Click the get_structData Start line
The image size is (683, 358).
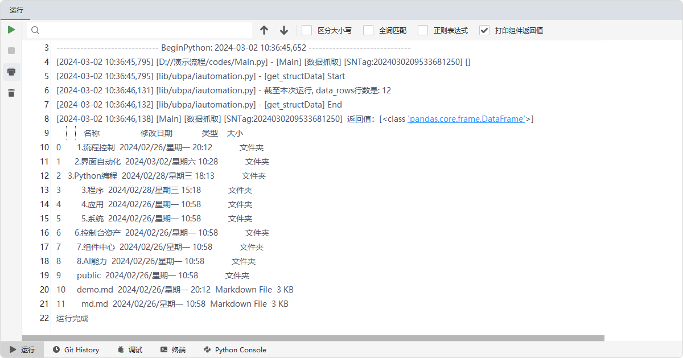[201, 76]
